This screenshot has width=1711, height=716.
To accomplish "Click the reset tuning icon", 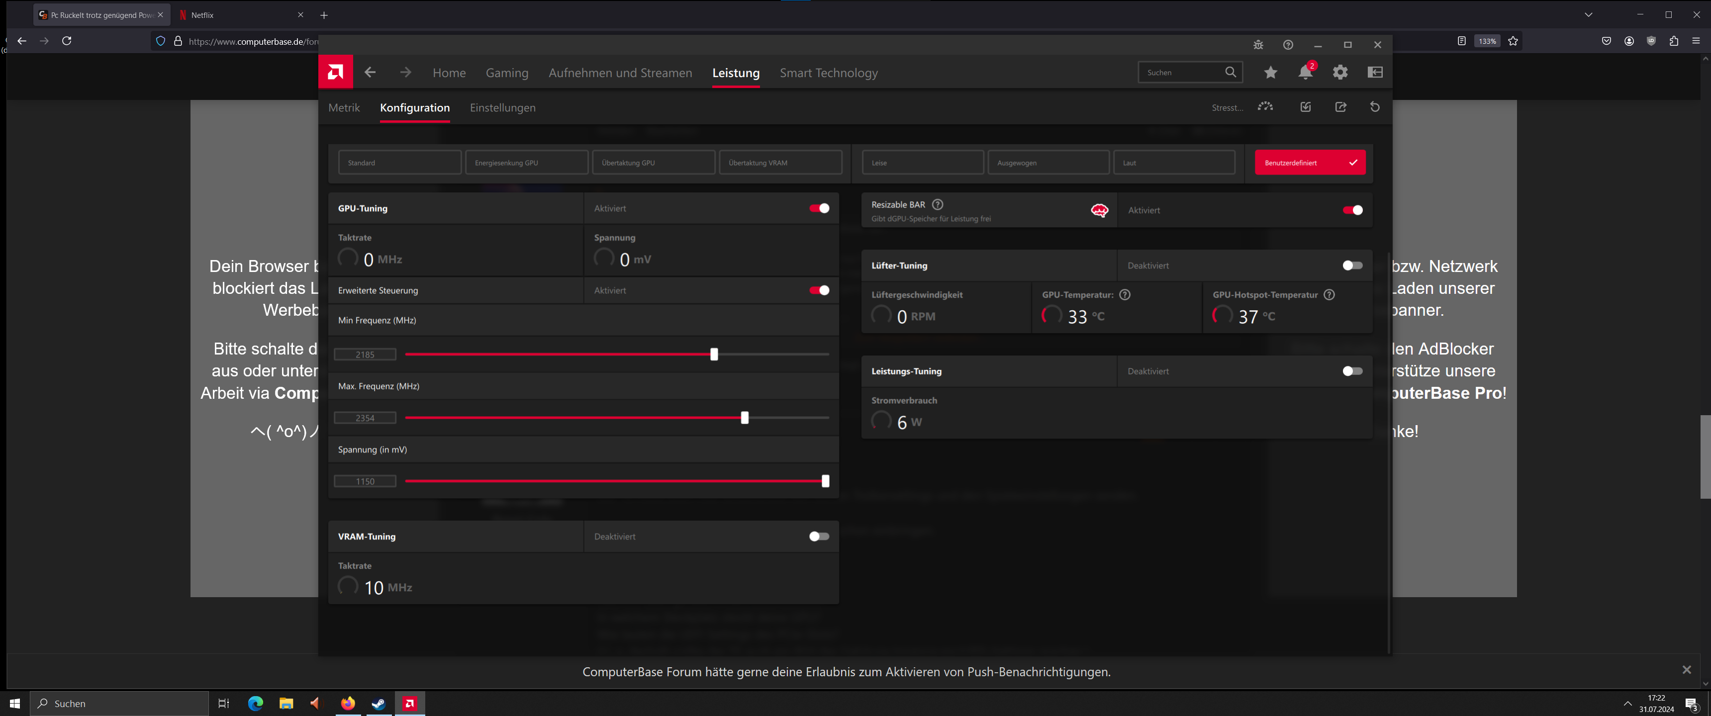I will click(x=1375, y=107).
